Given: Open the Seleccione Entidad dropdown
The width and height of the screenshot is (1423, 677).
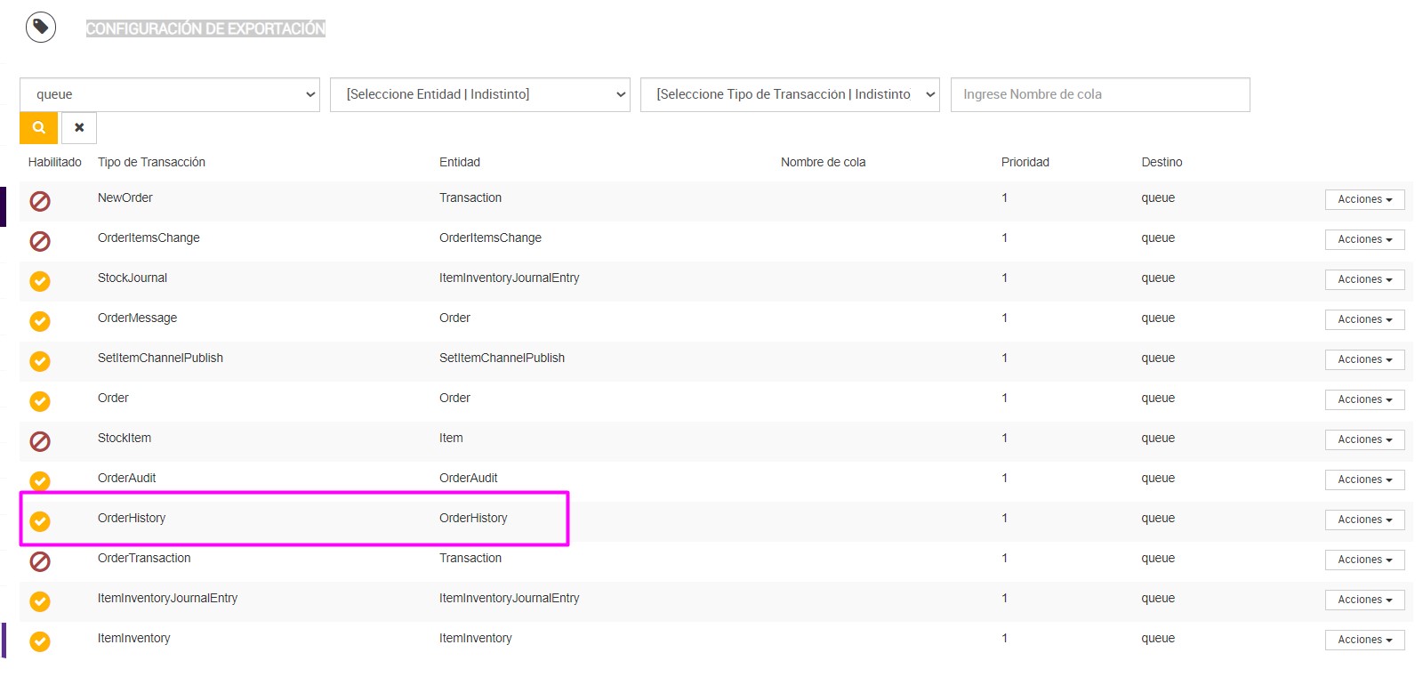Looking at the screenshot, I should (479, 94).
